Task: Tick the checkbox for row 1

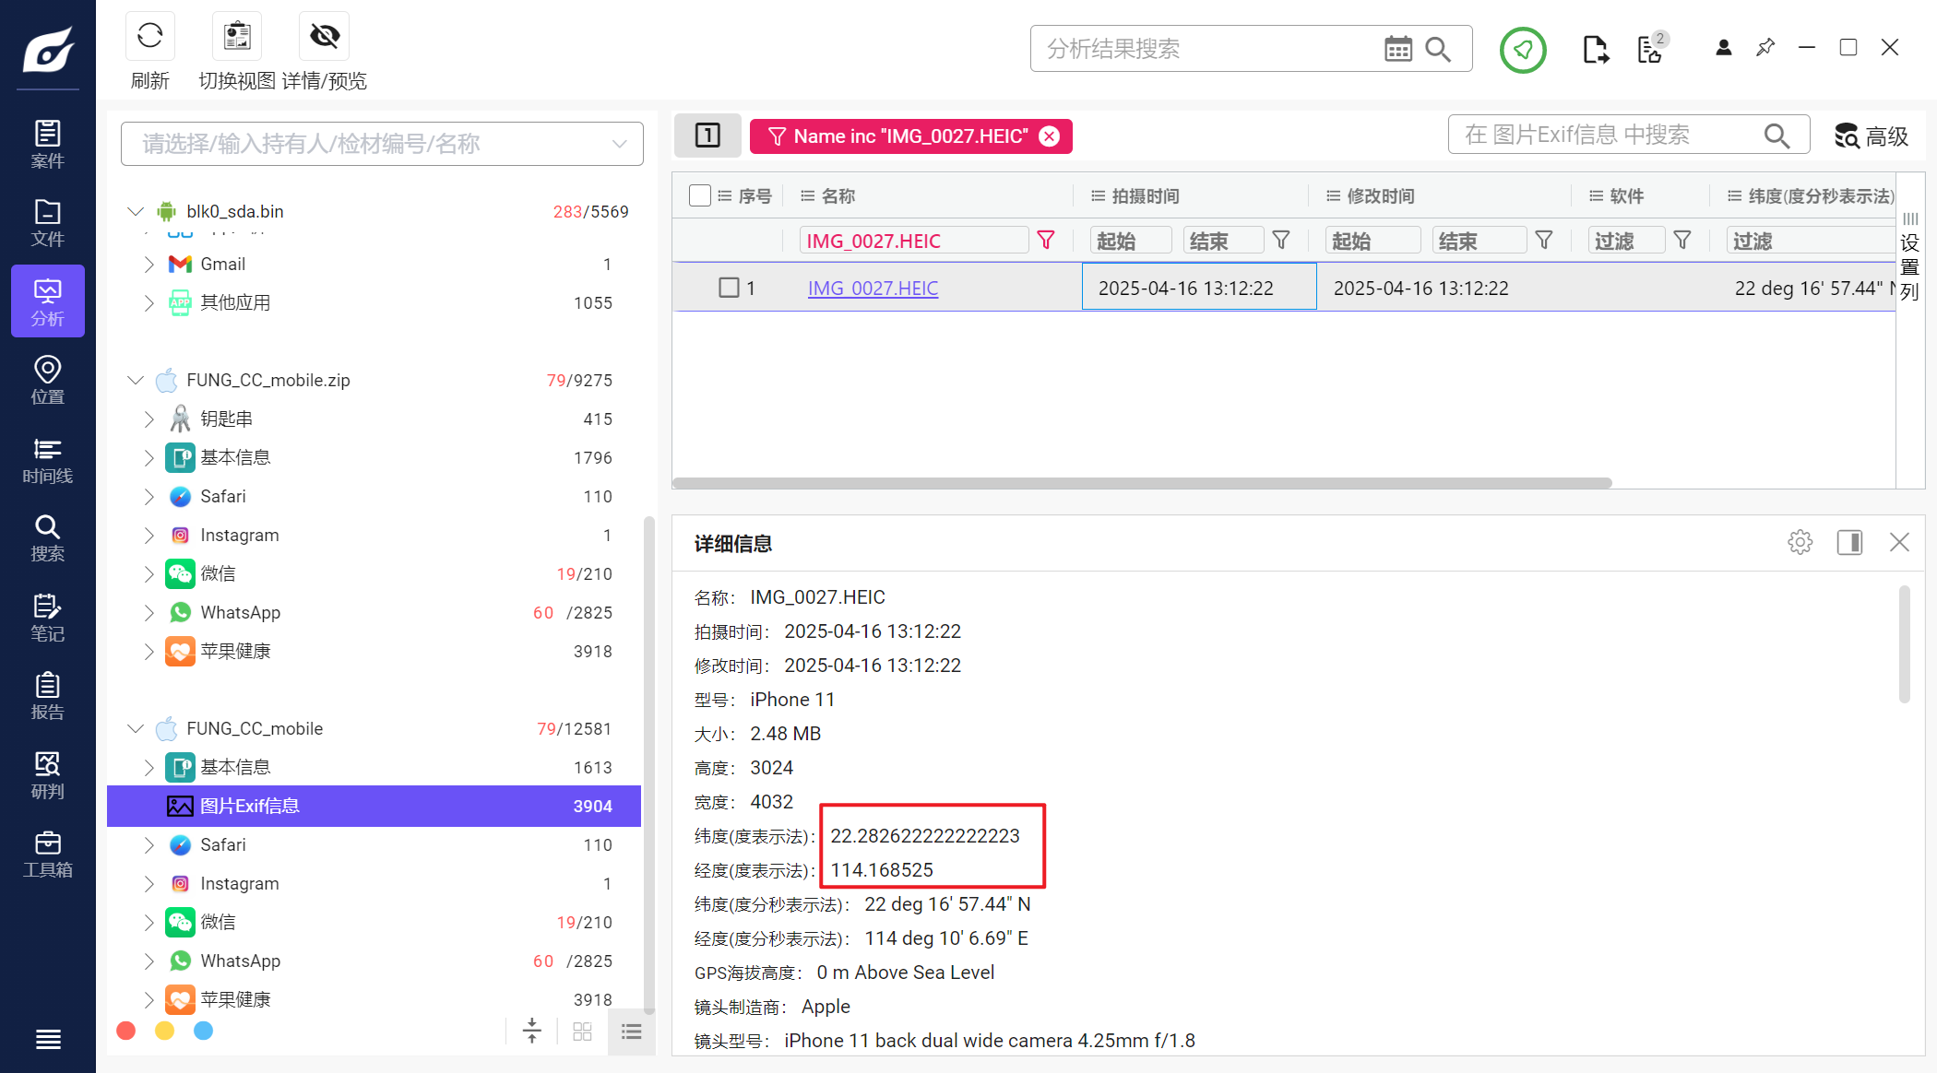Action: coord(729,288)
